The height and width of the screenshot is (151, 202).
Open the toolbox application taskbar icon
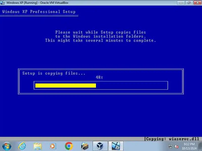[85, 146]
